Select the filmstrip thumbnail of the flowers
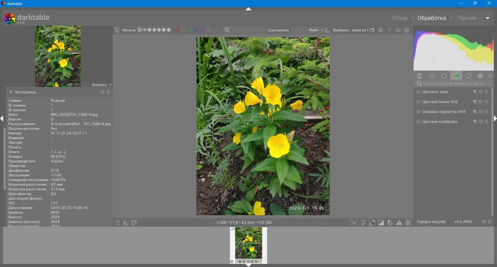497x267 pixels. click(248, 243)
